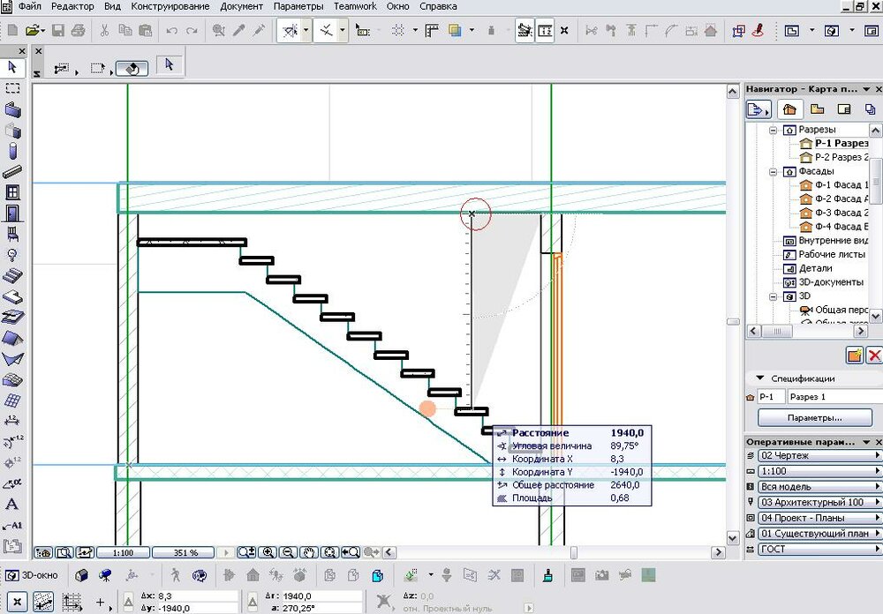Image resolution: width=883 pixels, height=614 pixels.
Task: Click the Undo arrow icon
Action: [170, 31]
